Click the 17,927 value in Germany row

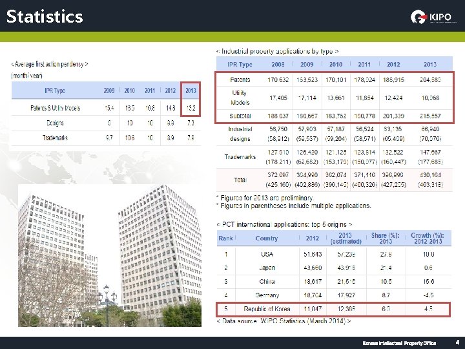[x=346, y=295]
